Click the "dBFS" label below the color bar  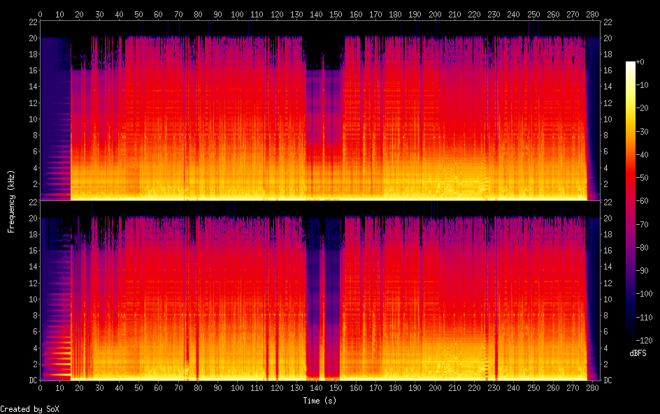(x=637, y=354)
